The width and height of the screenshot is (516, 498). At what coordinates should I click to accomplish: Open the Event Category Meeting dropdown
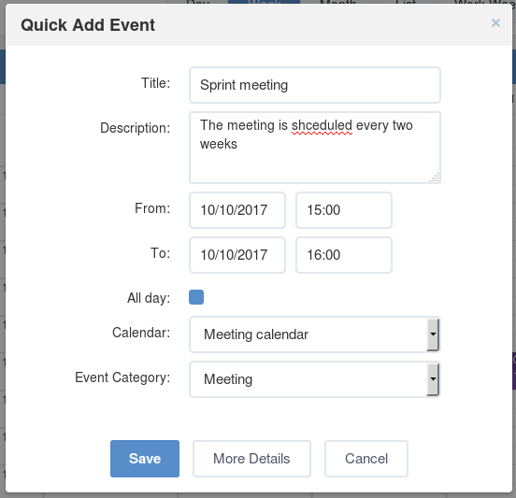coord(315,379)
